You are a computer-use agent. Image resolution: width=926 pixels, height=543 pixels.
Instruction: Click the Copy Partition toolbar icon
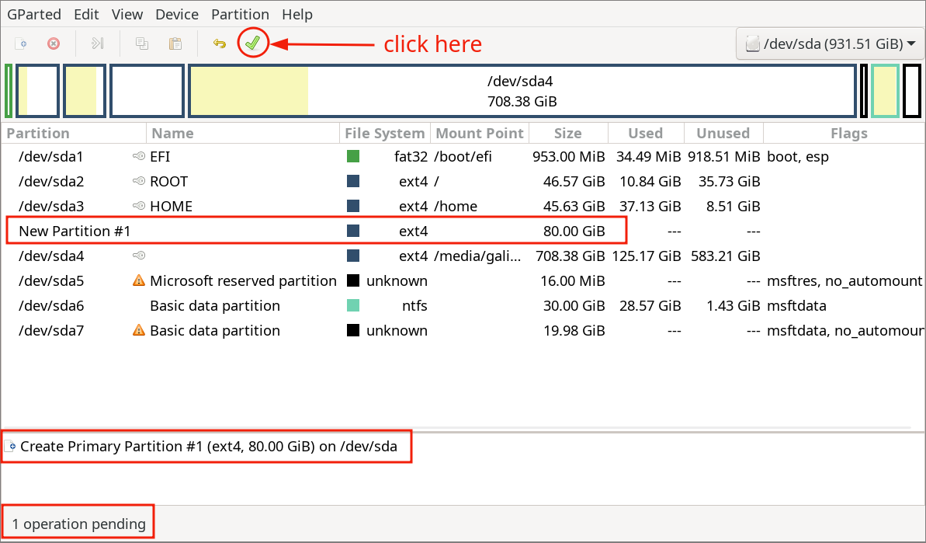pos(141,44)
